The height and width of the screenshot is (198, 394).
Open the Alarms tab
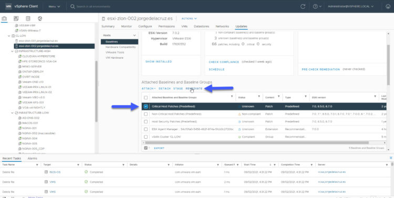coord(32,158)
